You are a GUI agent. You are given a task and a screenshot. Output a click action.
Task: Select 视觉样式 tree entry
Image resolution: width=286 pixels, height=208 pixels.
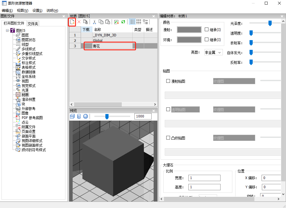[28, 86]
